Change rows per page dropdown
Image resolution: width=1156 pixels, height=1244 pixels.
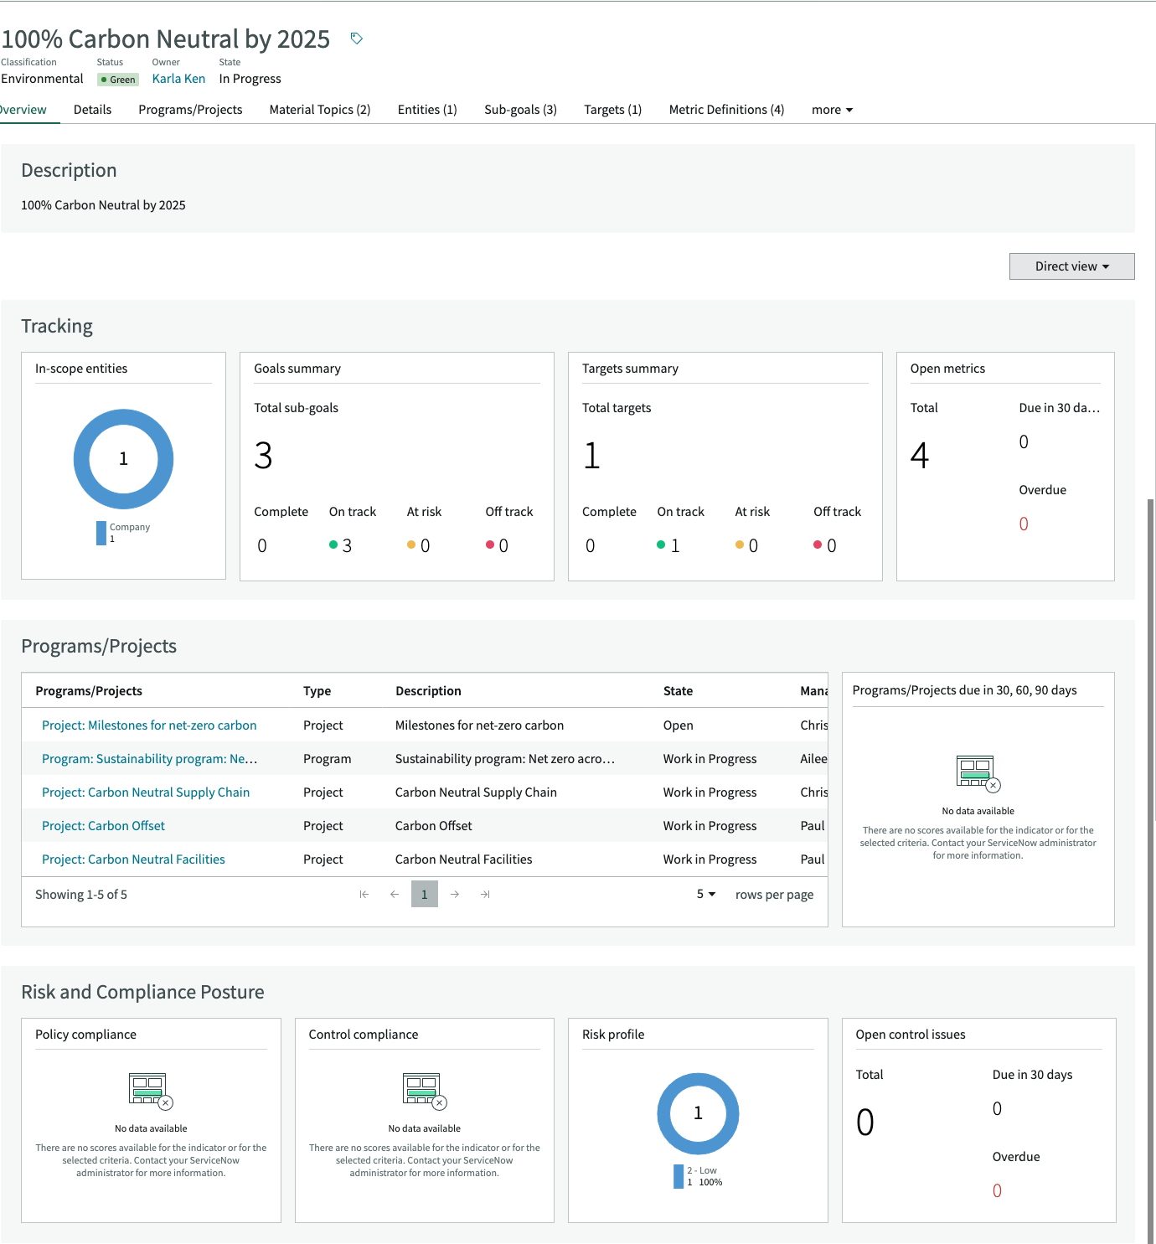coord(706,894)
